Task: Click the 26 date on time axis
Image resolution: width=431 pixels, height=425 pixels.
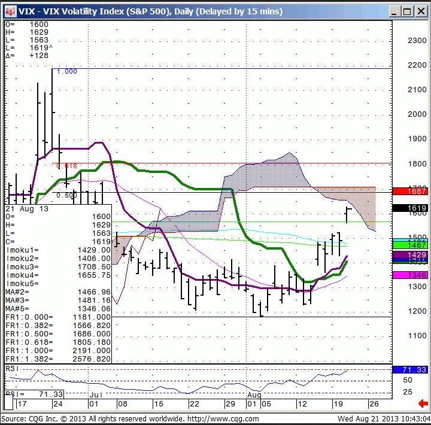Action: 374,404
